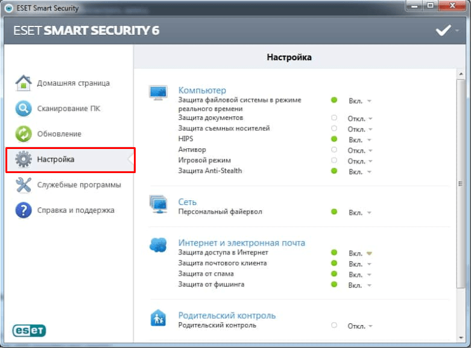Open dropdown arrow for Защита доступа в Интернет
The height and width of the screenshot is (348, 471).
pos(369,253)
